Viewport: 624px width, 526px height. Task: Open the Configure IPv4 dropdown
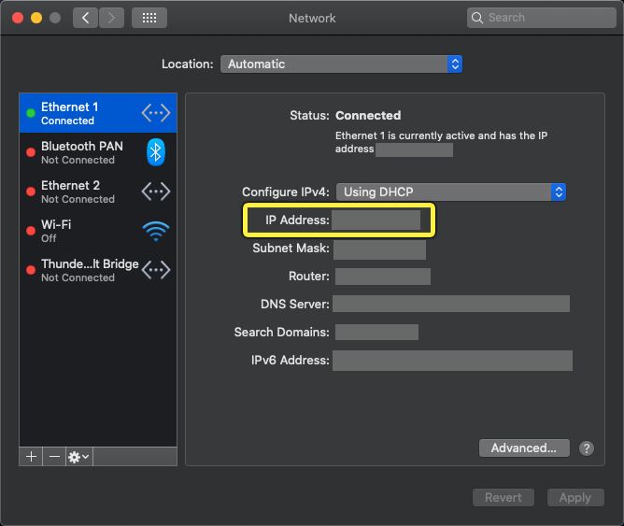pyautogui.click(x=451, y=192)
